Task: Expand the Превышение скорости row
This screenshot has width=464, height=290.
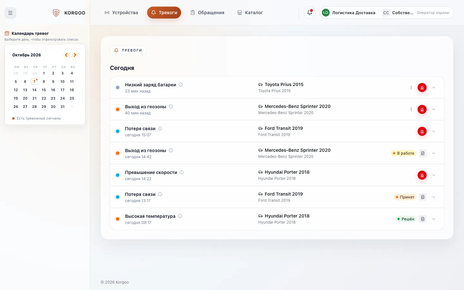Action: point(434,175)
